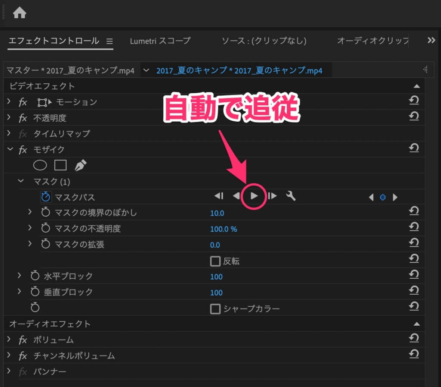Toggle the 反転 checkbox
The width and height of the screenshot is (441, 387).
[215, 261]
